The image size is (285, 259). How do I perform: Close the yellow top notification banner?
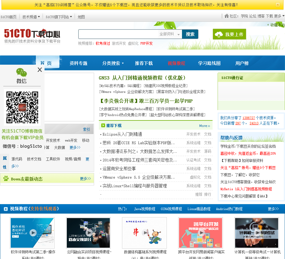[278, 5]
